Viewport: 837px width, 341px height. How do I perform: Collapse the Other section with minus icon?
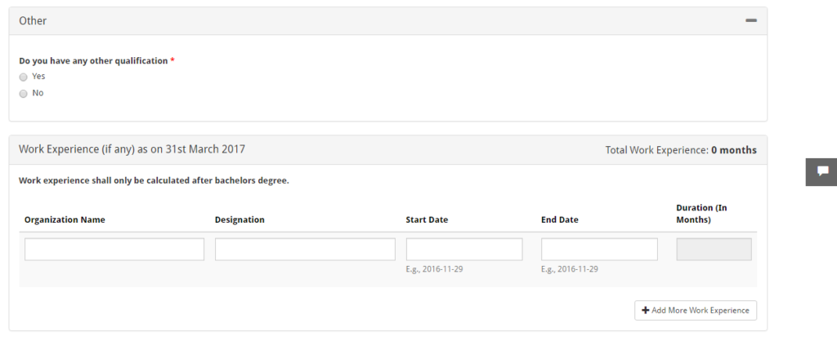[x=751, y=20]
